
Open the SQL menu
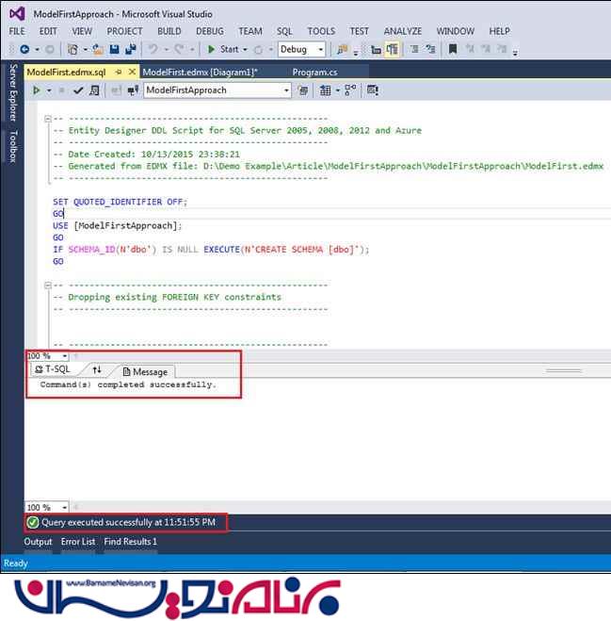point(284,31)
